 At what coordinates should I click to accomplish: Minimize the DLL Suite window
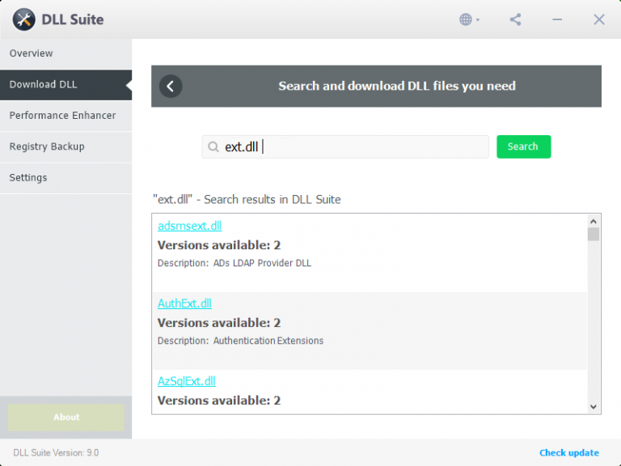tap(557, 19)
